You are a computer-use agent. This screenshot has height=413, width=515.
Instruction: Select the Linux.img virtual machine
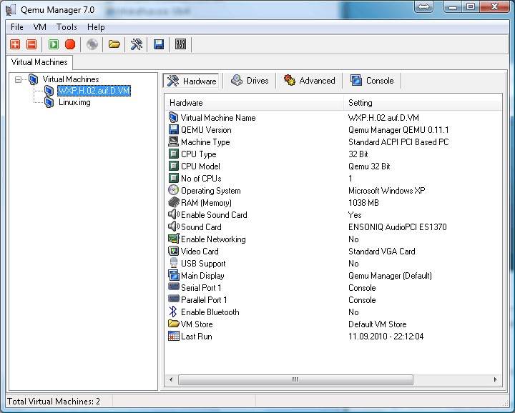[x=74, y=102]
